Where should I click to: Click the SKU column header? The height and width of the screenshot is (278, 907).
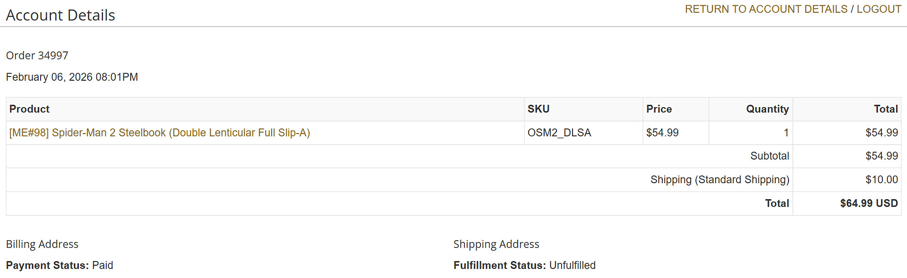click(538, 109)
